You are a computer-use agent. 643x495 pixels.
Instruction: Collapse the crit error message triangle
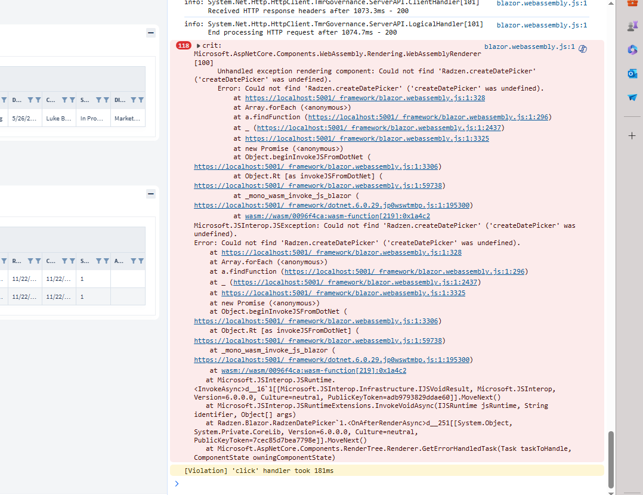(x=199, y=46)
